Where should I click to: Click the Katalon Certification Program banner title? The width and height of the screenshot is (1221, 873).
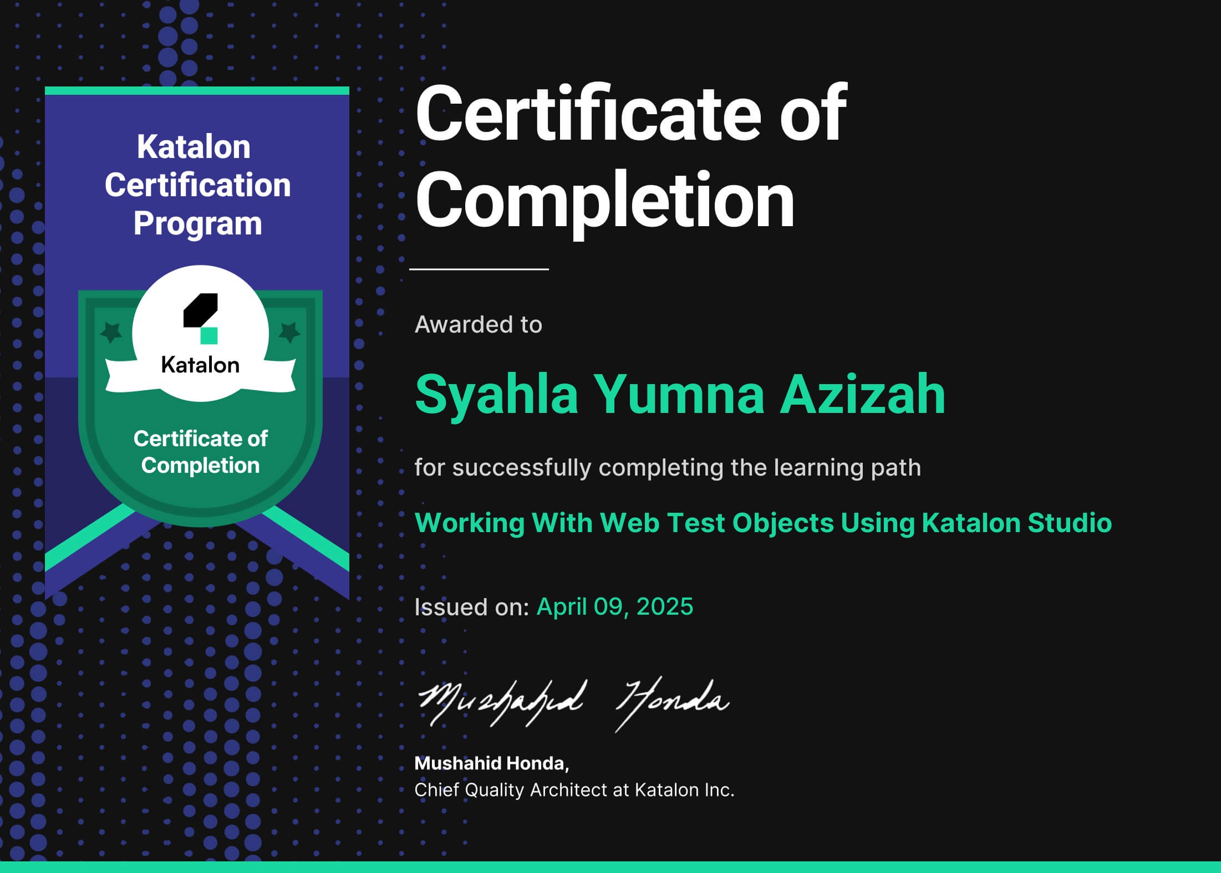tap(197, 185)
